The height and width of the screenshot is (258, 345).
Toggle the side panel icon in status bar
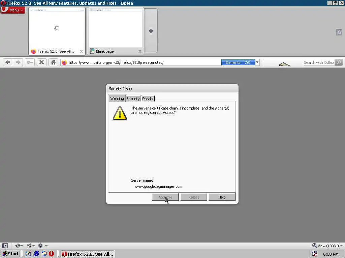pyautogui.click(x=5, y=246)
